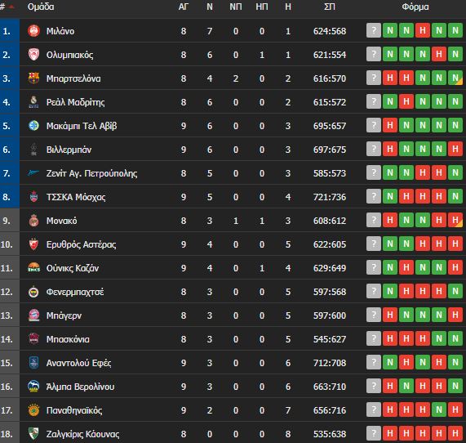Click Παναθηναϊκός' green N form result
Image resolution: width=466 pixels, height=443 pixels.
pos(439,409)
